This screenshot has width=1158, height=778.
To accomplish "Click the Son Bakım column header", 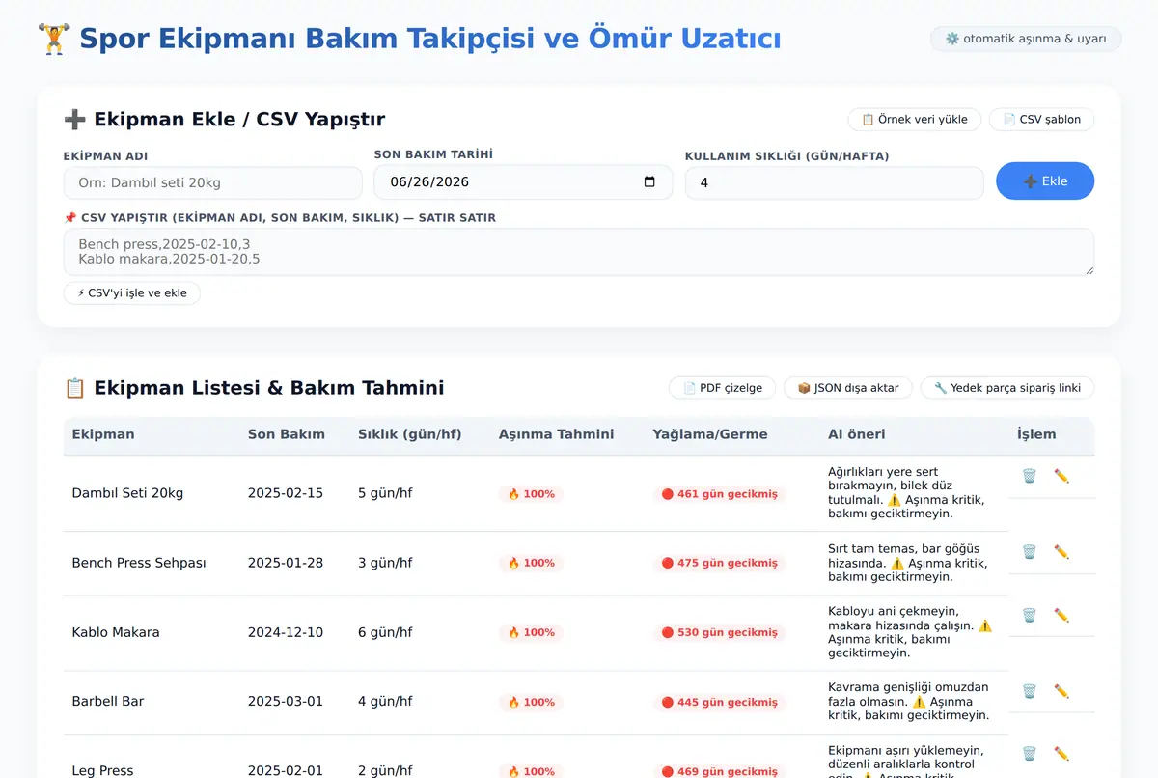I will [x=287, y=434].
